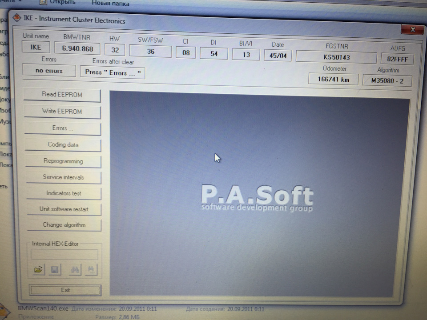Select ADFG value 82FFFF

397,59
